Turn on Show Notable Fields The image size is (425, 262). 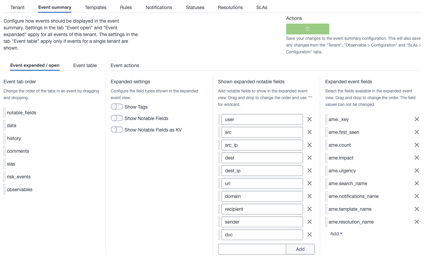tap(117, 118)
